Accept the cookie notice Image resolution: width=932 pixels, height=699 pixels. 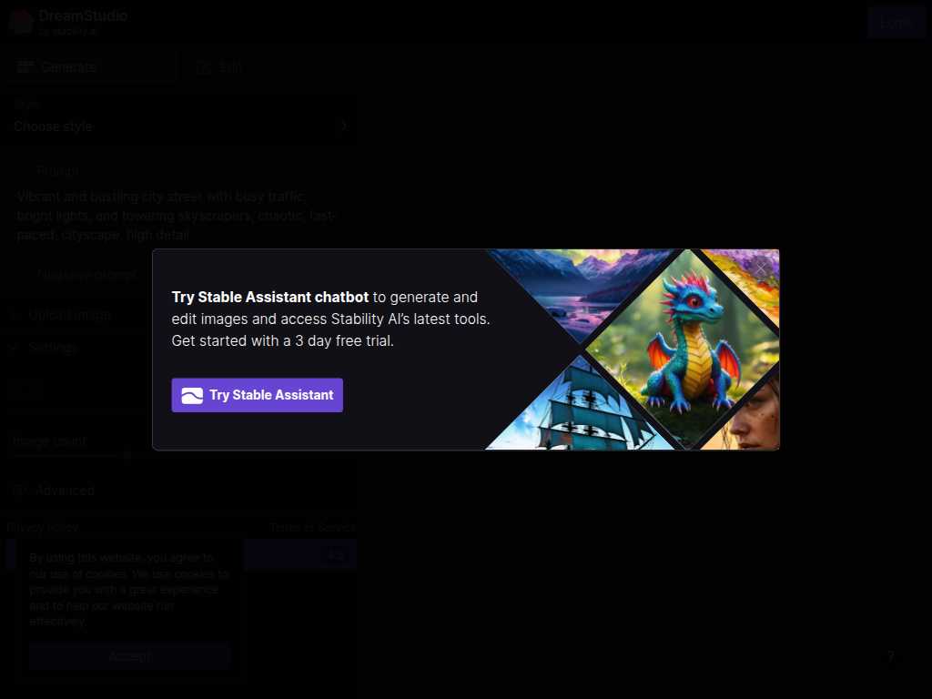point(130,656)
